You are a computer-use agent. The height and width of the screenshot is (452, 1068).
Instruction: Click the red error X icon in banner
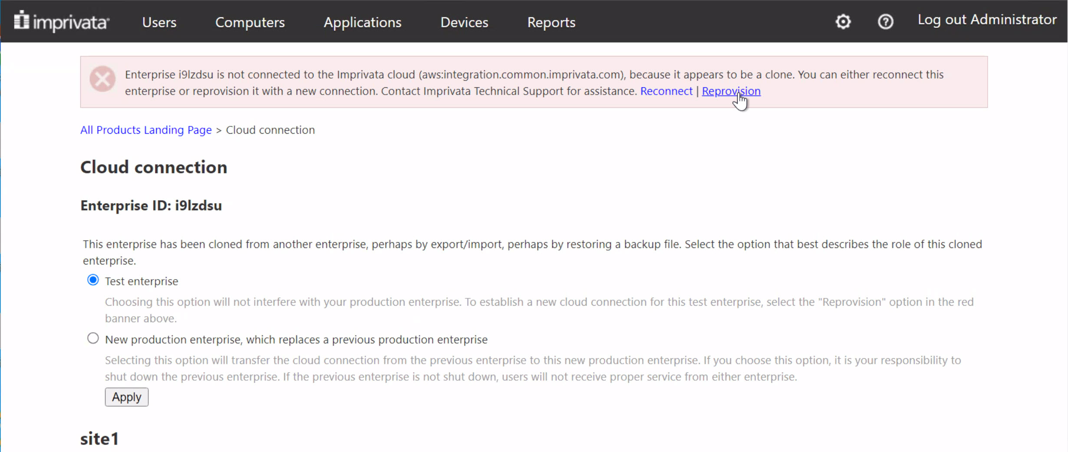(x=102, y=79)
